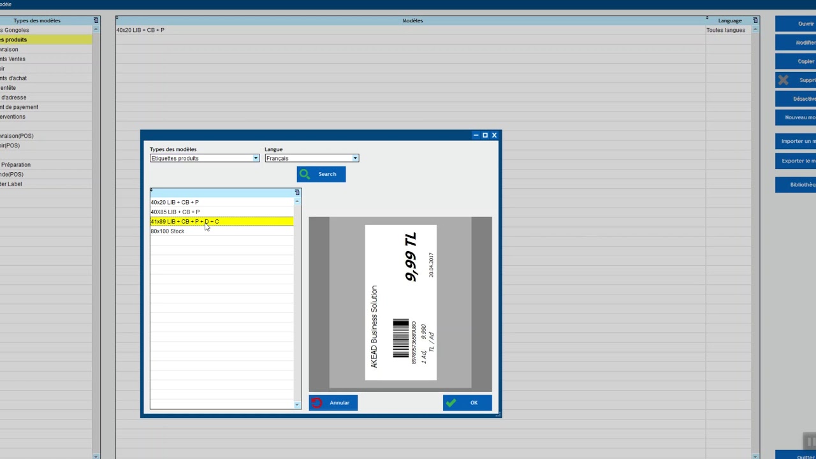
Task: Select the entête row in types list
Action: point(46,87)
